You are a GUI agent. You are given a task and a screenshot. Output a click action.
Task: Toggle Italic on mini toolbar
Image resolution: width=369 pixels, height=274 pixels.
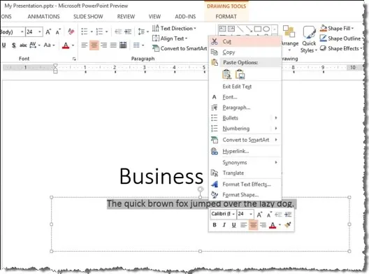(x=224, y=225)
